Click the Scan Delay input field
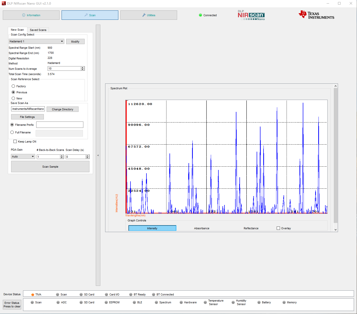357x314 pixels. point(76,157)
